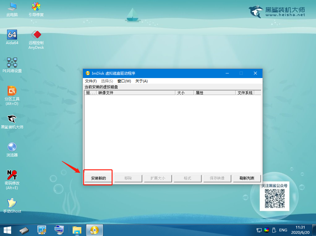Open the PE网络设置 desktop icon

click(x=12, y=65)
